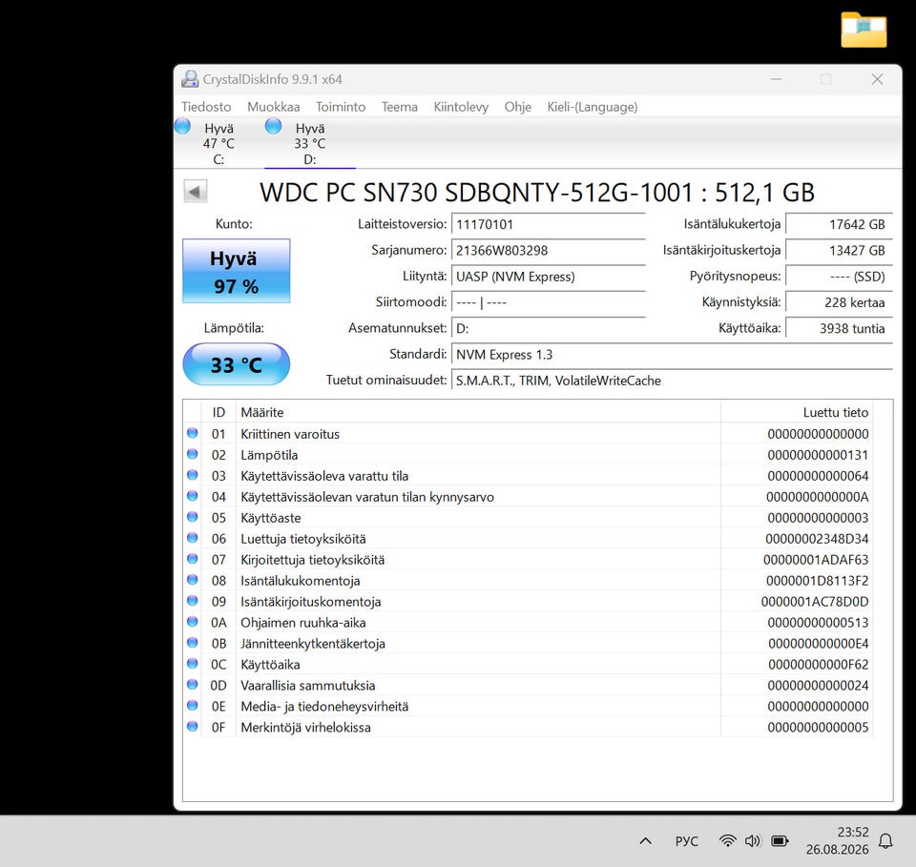Open the Kiintolevy menu
The width and height of the screenshot is (916, 867).
click(x=461, y=107)
